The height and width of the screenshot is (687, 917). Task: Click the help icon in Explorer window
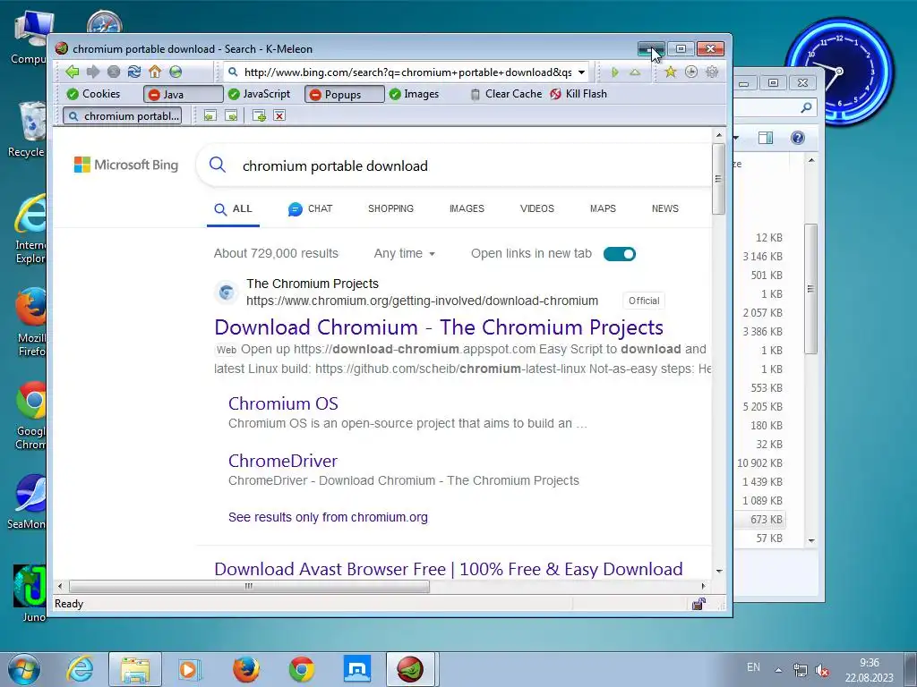[797, 138]
